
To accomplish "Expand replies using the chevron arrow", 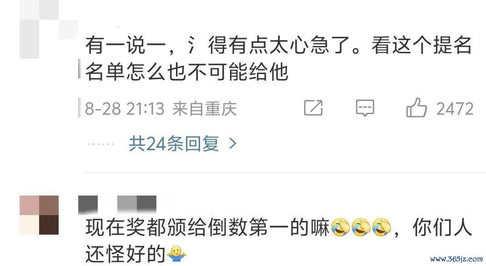I will click(232, 144).
